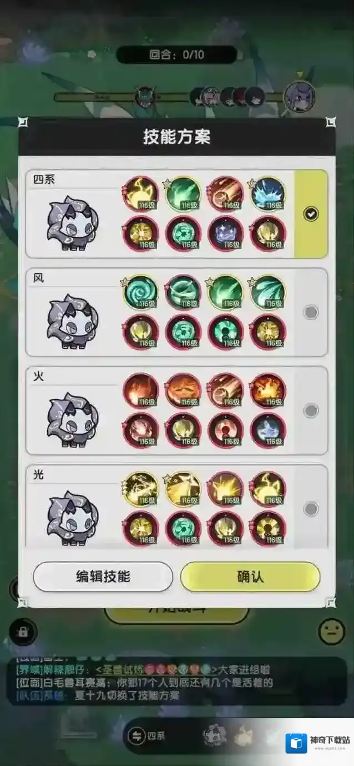Select the checked radio for 四系 scheme

(x=311, y=214)
